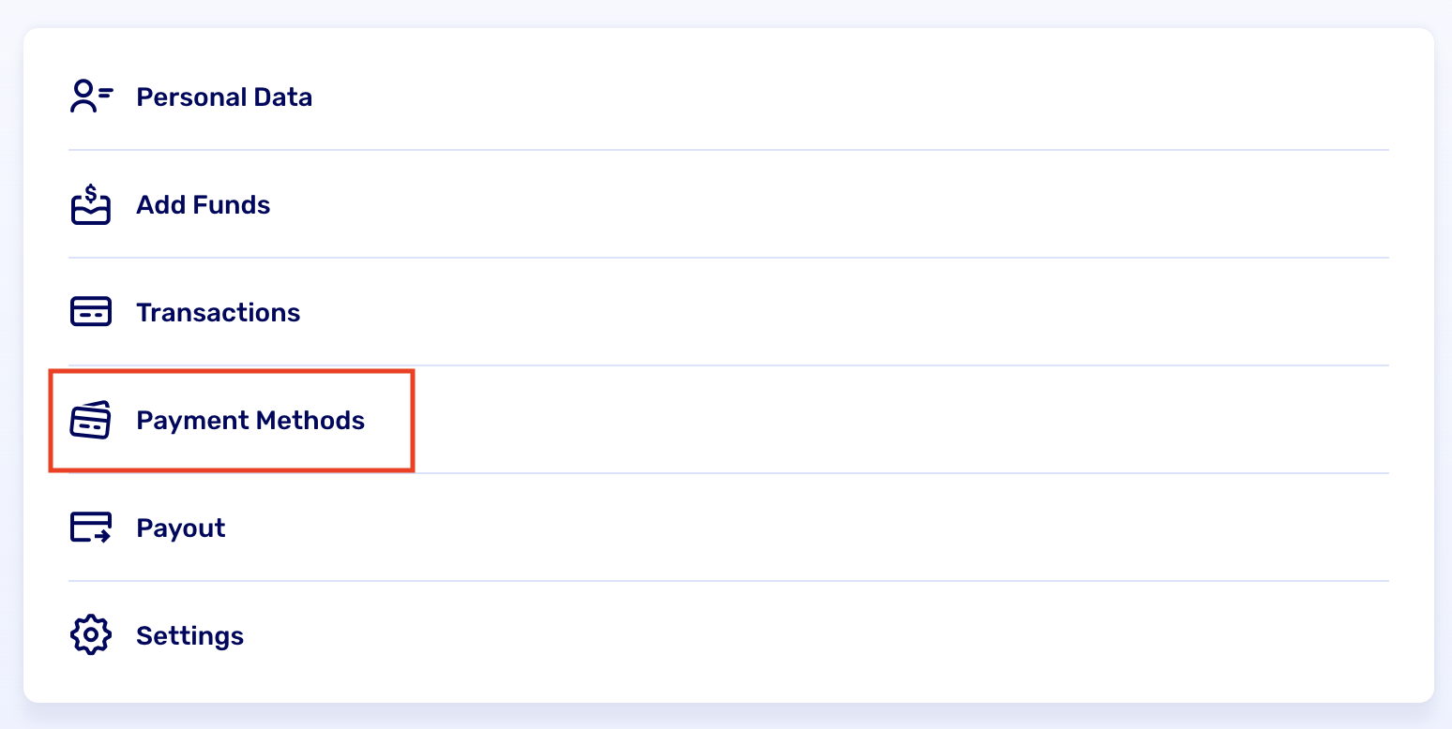Click the Payment Methods stacked cards icon
1452x729 pixels.
pos(91,420)
